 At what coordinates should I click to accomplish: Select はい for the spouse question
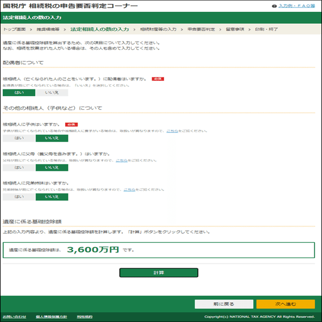click(19, 93)
